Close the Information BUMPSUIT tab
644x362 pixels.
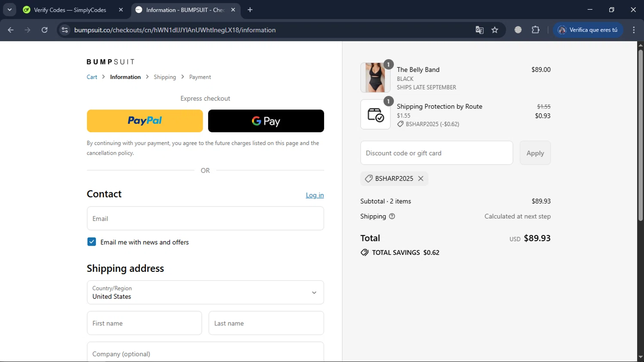[x=233, y=10]
